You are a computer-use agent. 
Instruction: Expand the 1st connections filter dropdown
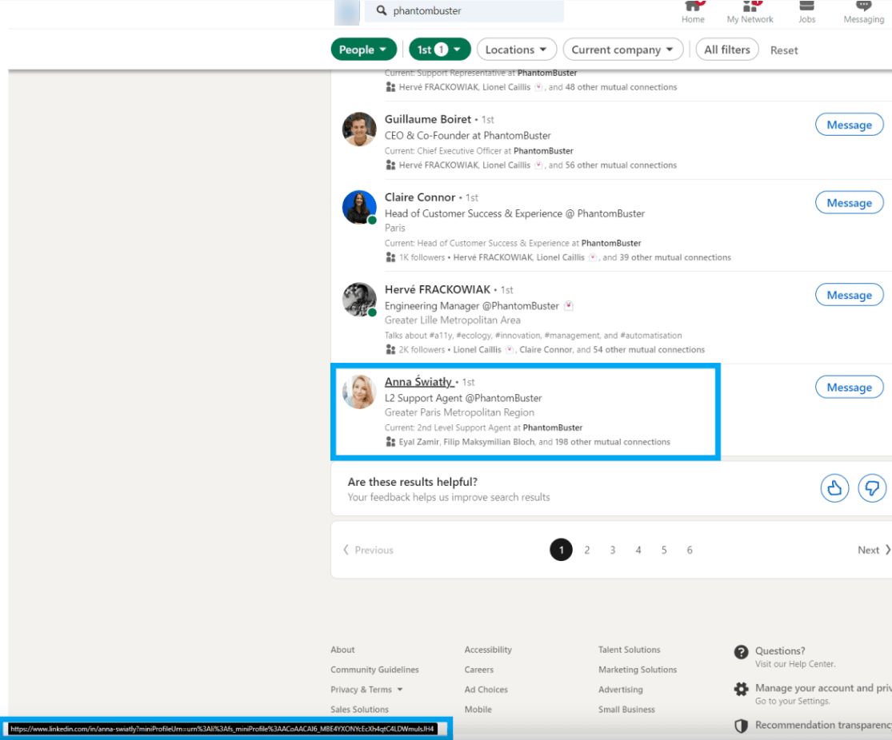click(439, 50)
